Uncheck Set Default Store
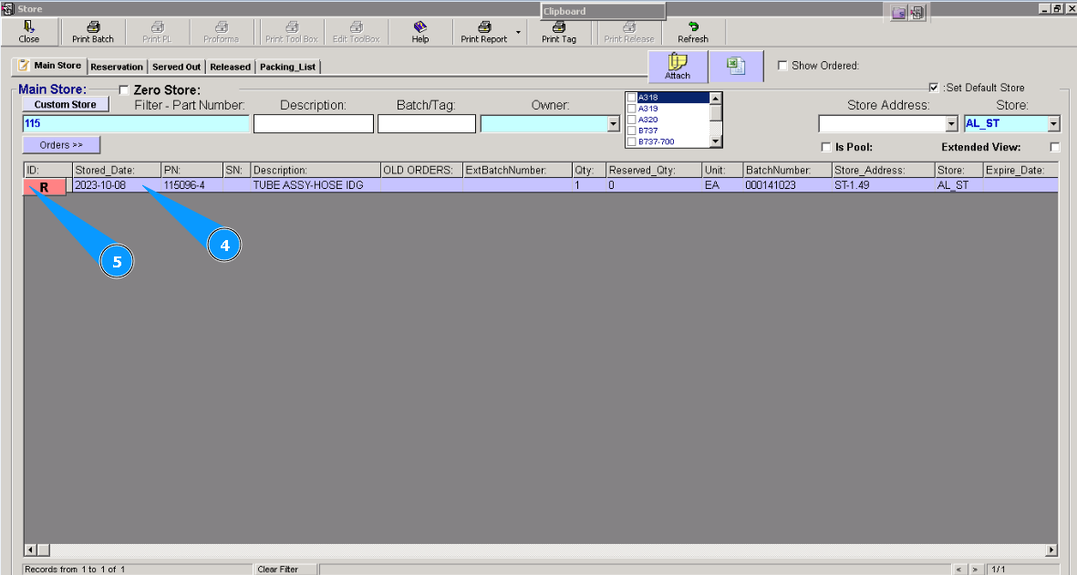 (934, 88)
